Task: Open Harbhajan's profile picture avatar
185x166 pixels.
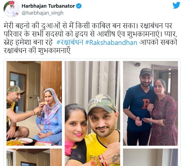Action: tap(12, 9)
